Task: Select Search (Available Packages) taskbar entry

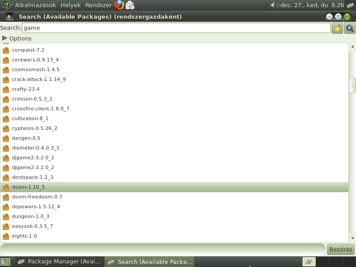Action: pyautogui.click(x=150, y=262)
